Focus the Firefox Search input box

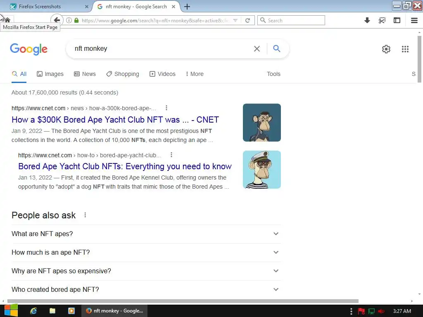tap(291, 20)
